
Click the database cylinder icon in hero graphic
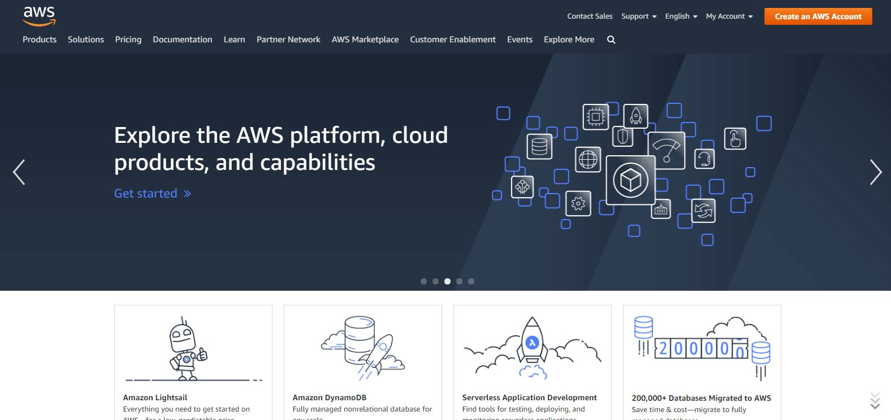(x=539, y=146)
